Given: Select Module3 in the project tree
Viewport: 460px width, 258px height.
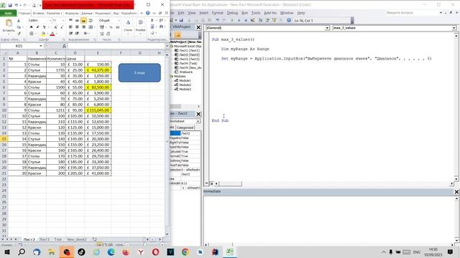Looking at the screenshot, I should coord(185,89).
